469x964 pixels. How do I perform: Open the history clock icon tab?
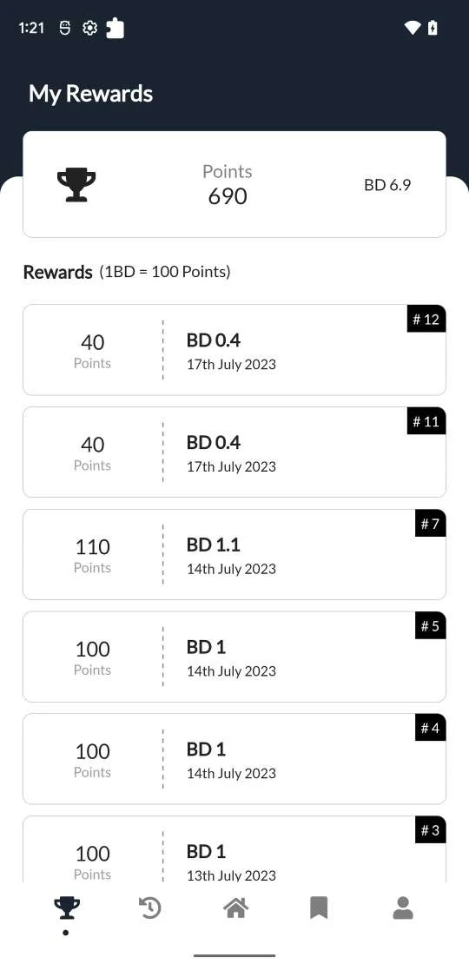150,908
